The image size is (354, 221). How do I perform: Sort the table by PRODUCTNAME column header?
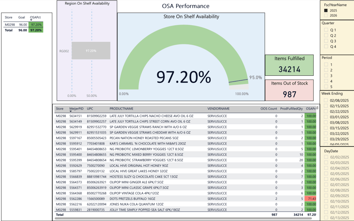point(121,109)
